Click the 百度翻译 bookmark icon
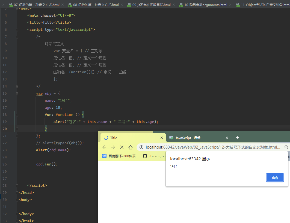Viewport: 290px width, 223px height. point(104,156)
